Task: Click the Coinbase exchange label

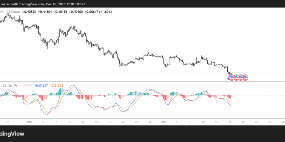Action: 13,11
